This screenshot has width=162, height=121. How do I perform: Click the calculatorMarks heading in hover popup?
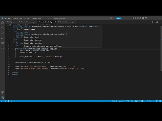pyautogui.click(x=29, y=29)
